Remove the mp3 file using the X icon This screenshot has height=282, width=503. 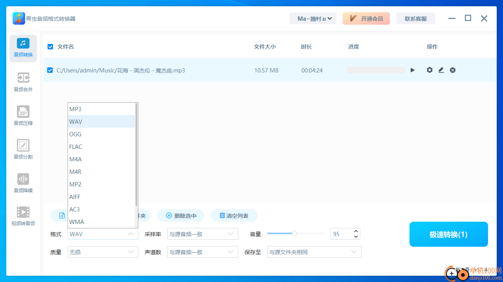[452, 70]
